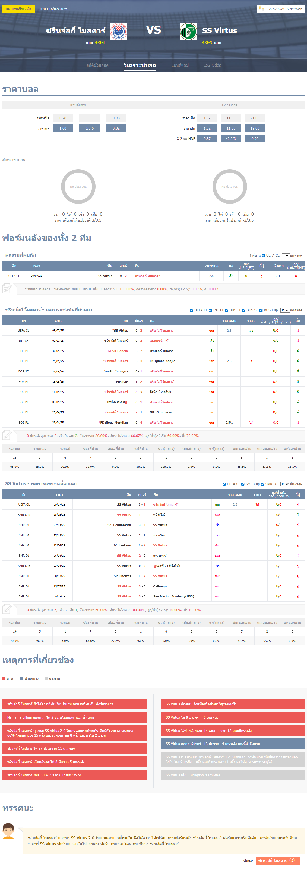Viewport: 307px width, 869px height.
Task: Click the opening 1x2 odds 11.50
Action: 231,118
